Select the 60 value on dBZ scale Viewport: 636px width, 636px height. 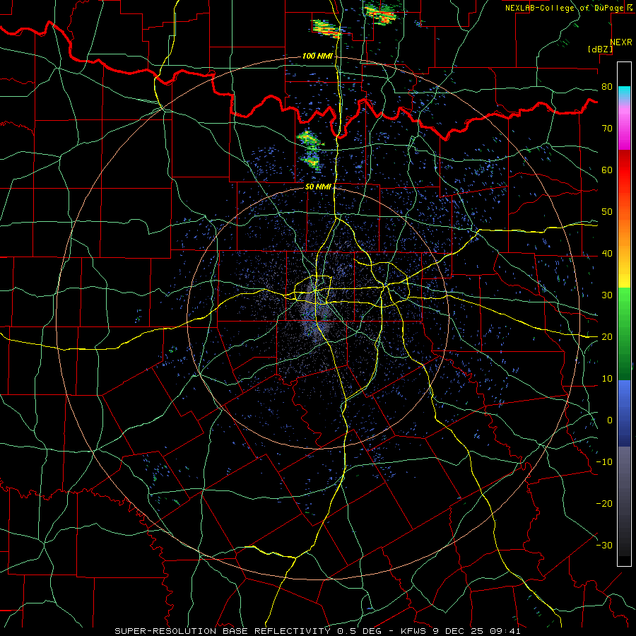pos(607,170)
